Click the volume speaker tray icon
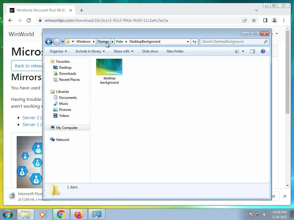Image resolution: width=294 pixels, height=220 pixels. 265,215
